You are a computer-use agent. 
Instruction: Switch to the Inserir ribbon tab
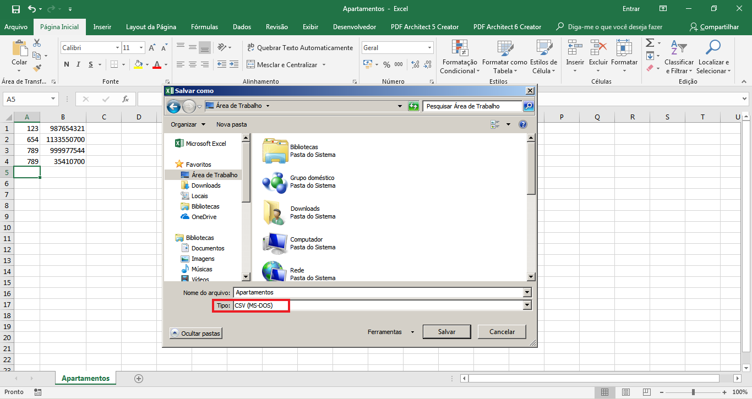[x=102, y=26]
